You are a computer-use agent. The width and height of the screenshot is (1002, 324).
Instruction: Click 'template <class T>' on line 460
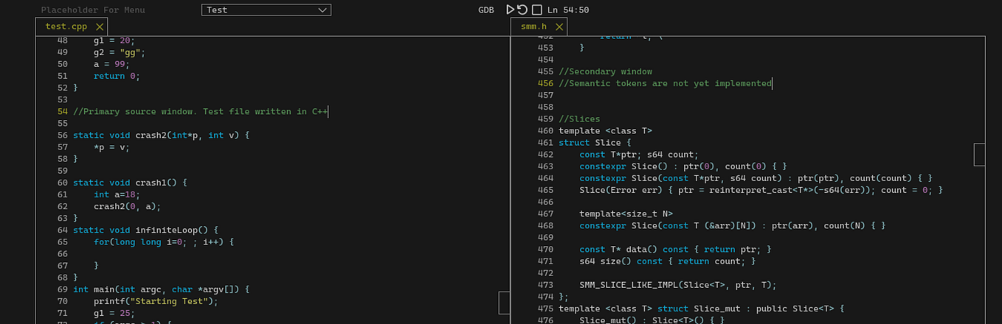[x=605, y=130]
